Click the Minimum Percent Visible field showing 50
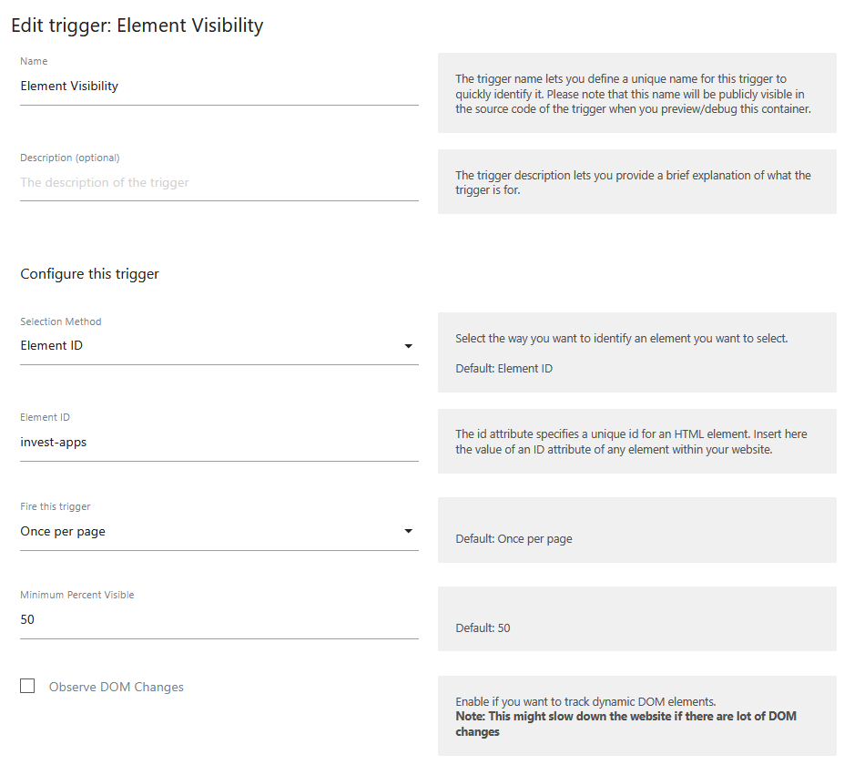Viewport: 844px width, 765px height. click(x=219, y=619)
